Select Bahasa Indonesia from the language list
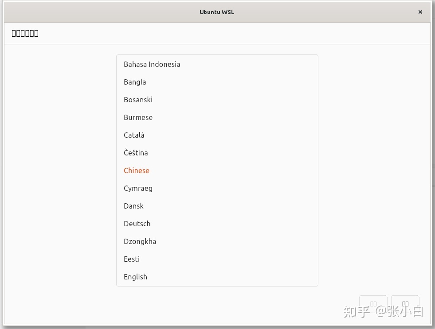The image size is (435, 329). pyautogui.click(x=217, y=64)
